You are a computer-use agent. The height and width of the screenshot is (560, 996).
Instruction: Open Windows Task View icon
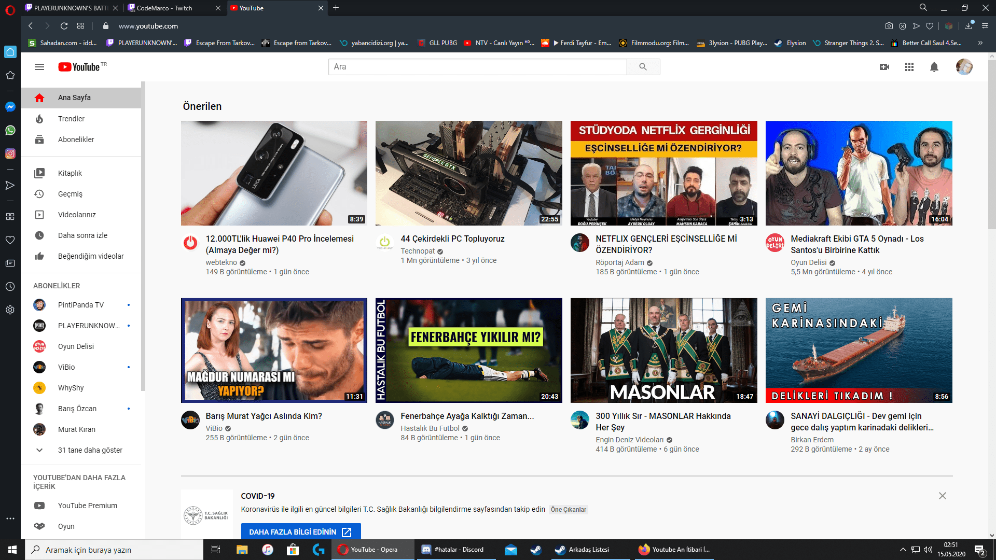(x=216, y=550)
